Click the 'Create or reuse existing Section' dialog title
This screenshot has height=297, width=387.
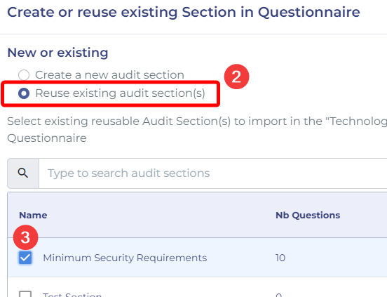pos(184,12)
